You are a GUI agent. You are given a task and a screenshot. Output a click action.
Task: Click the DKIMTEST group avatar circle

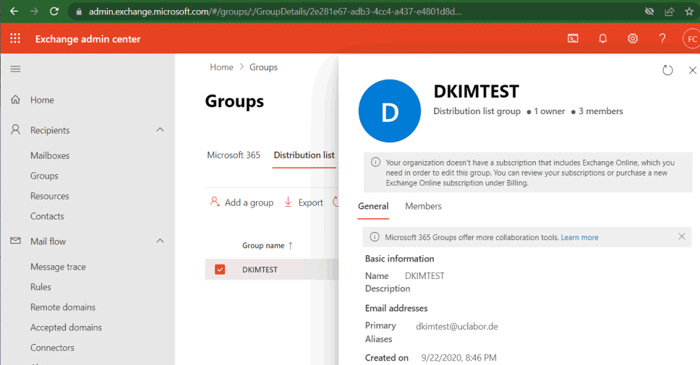pos(390,111)
